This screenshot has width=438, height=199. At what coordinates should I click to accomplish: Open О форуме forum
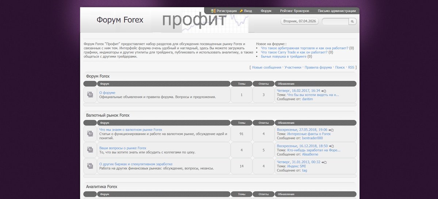(107, 93)
